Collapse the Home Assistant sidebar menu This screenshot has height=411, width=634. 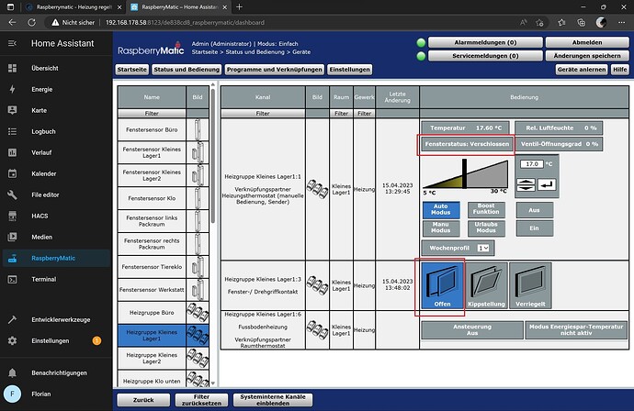pyautogui.click(x=12, y=43)
